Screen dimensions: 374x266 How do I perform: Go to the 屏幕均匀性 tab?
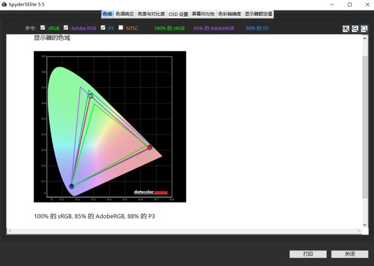pyautogui.click(x=203, y=13)
